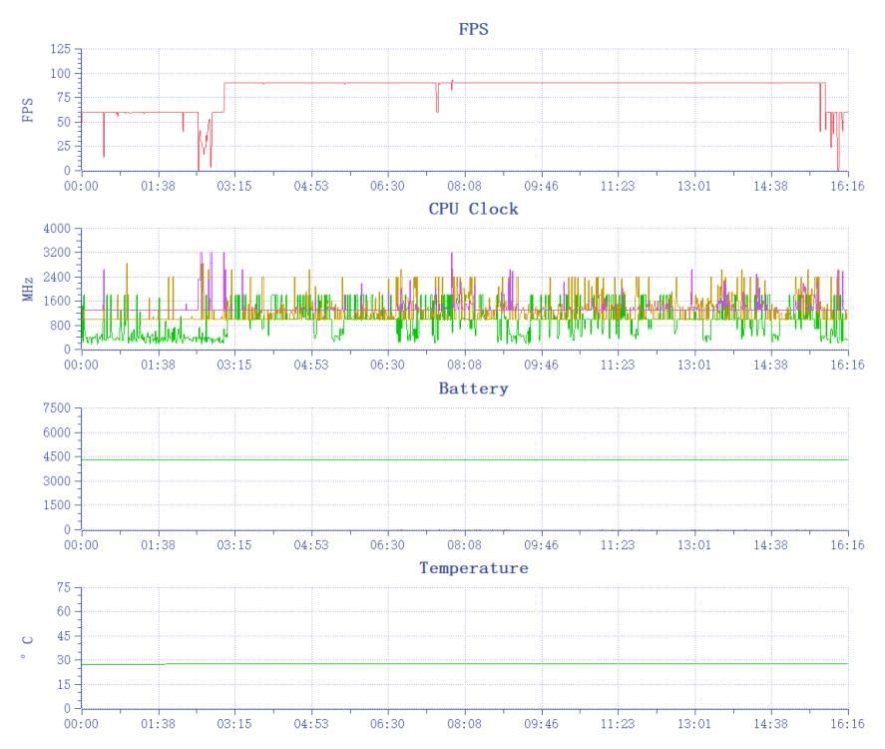885x749 pixels.
Task: Click the purple CPU spike near 08:08
Action: pos(452,260)
